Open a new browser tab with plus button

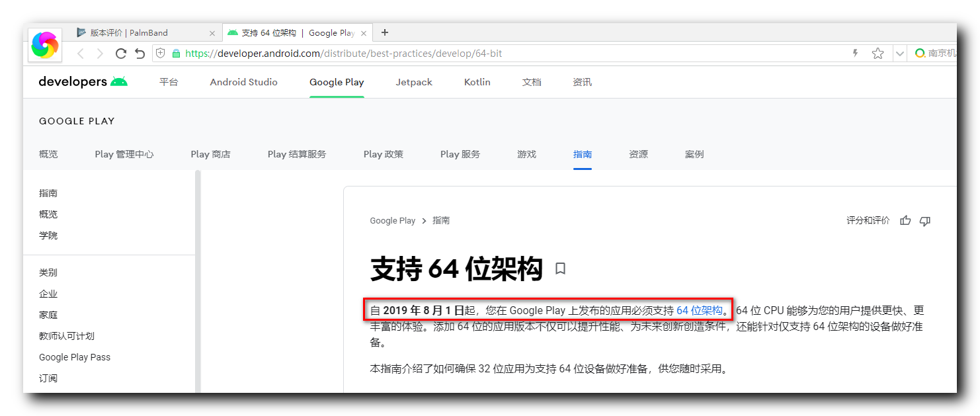(x=385, y=32)
